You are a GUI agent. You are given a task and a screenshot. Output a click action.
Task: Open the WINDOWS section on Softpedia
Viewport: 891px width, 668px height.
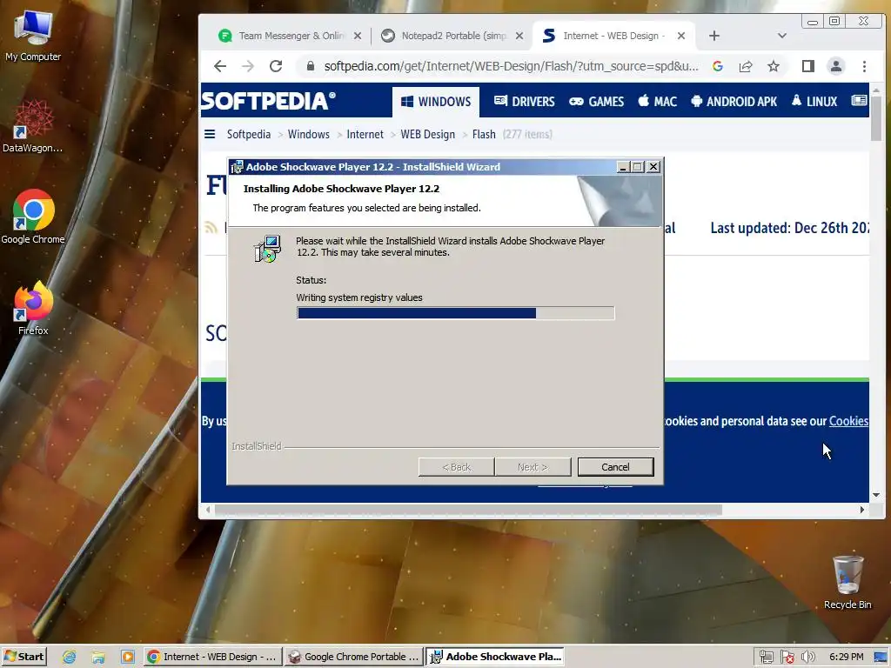[436, 102]
